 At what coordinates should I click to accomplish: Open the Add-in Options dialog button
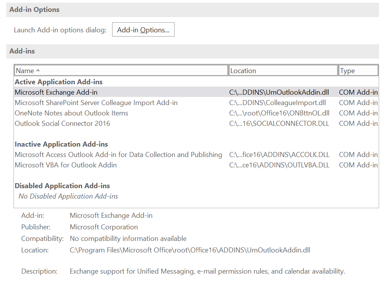click(143, 30)
